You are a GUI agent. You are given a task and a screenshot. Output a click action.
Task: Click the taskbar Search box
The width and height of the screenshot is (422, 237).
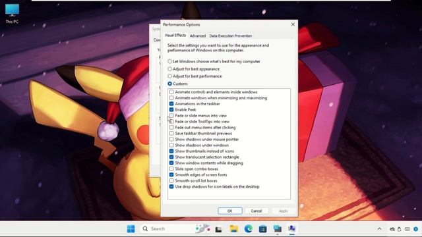[175, 228]
